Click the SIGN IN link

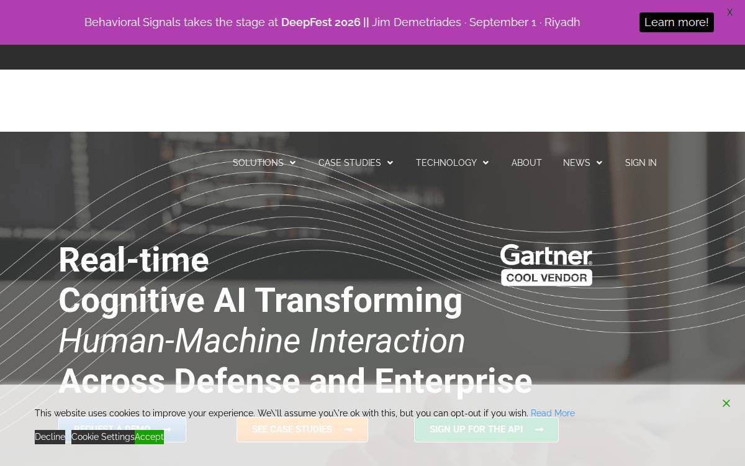point(641,163)
